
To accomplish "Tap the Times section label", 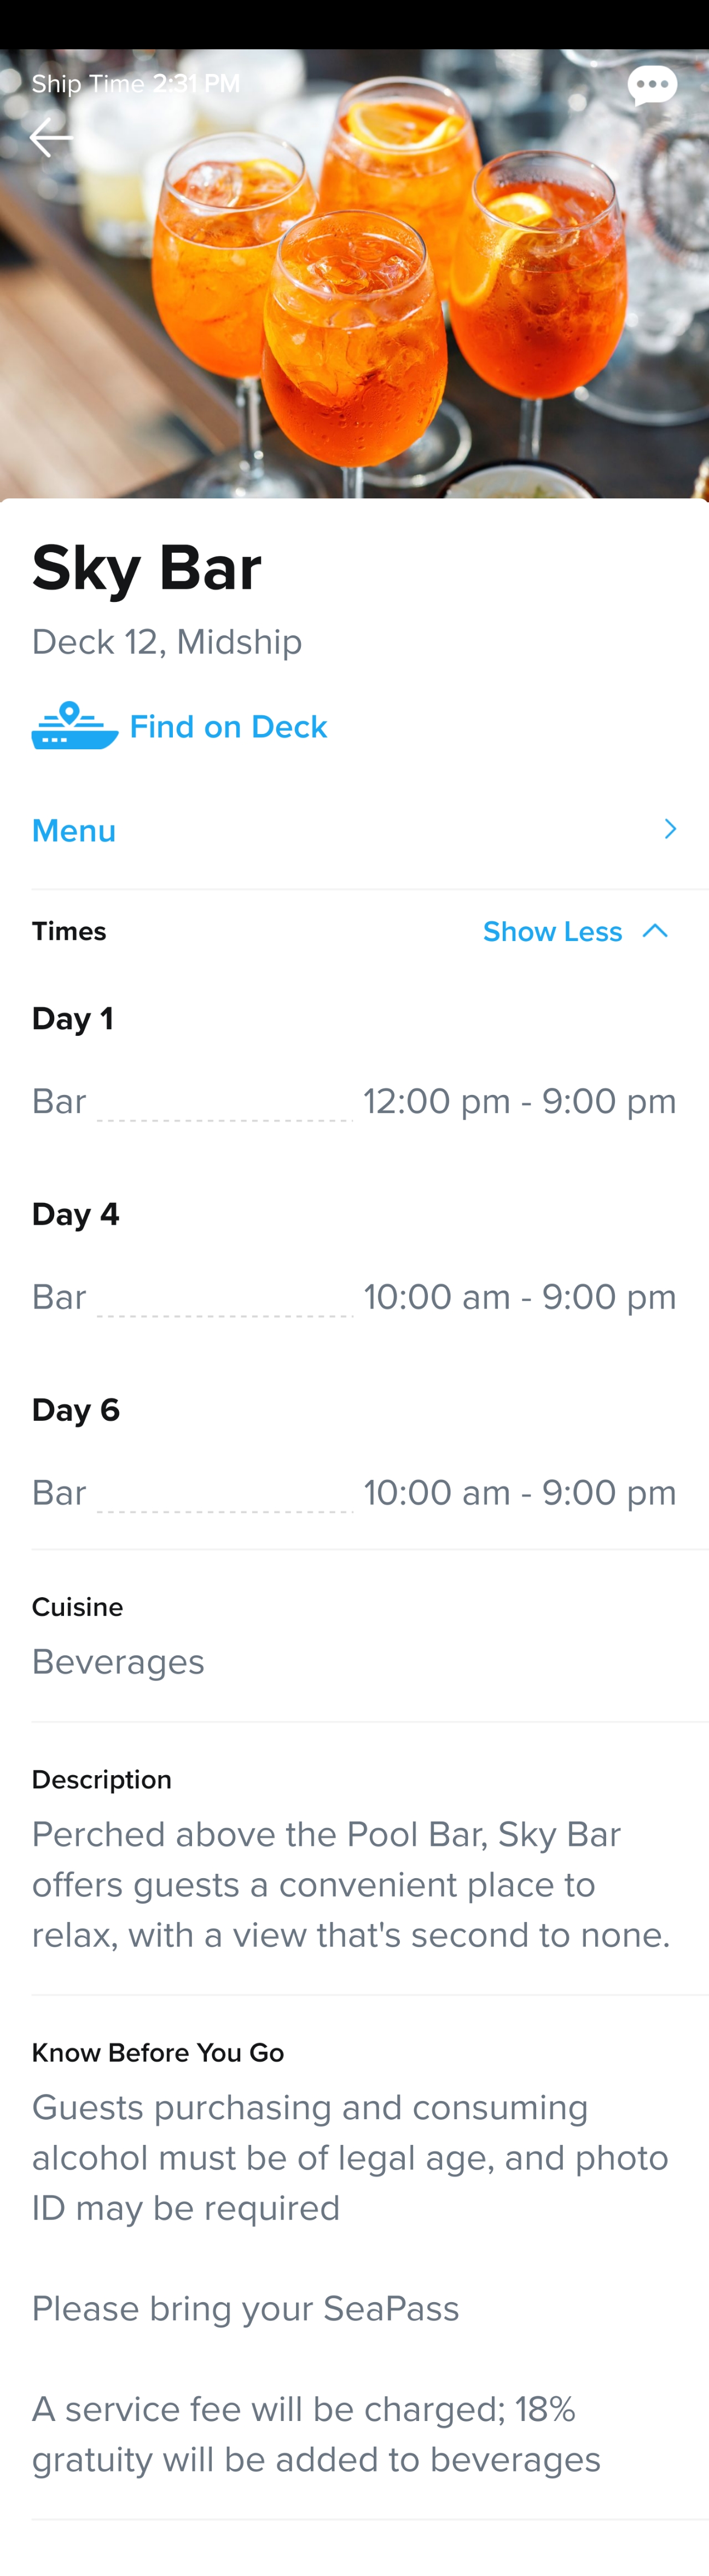I will (x=69, y=932).
